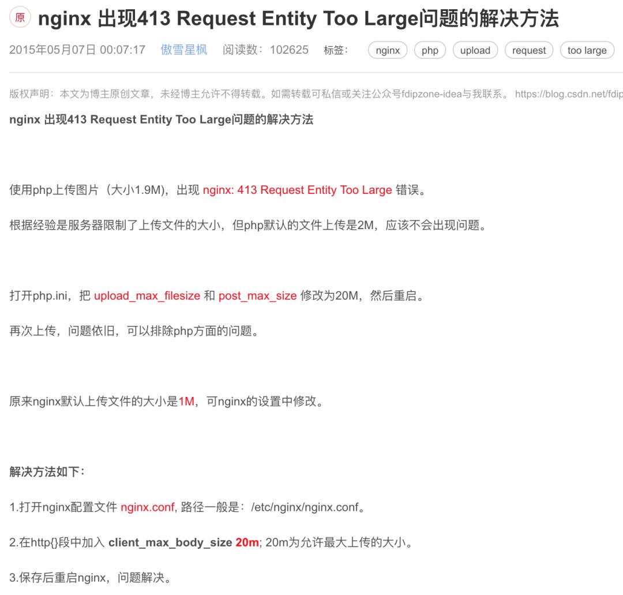
Task: Click red post_max_size text
Action: coord(257,295)
